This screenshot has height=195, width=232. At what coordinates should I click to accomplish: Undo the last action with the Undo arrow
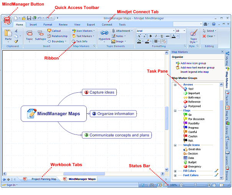[x=40, y=18]
